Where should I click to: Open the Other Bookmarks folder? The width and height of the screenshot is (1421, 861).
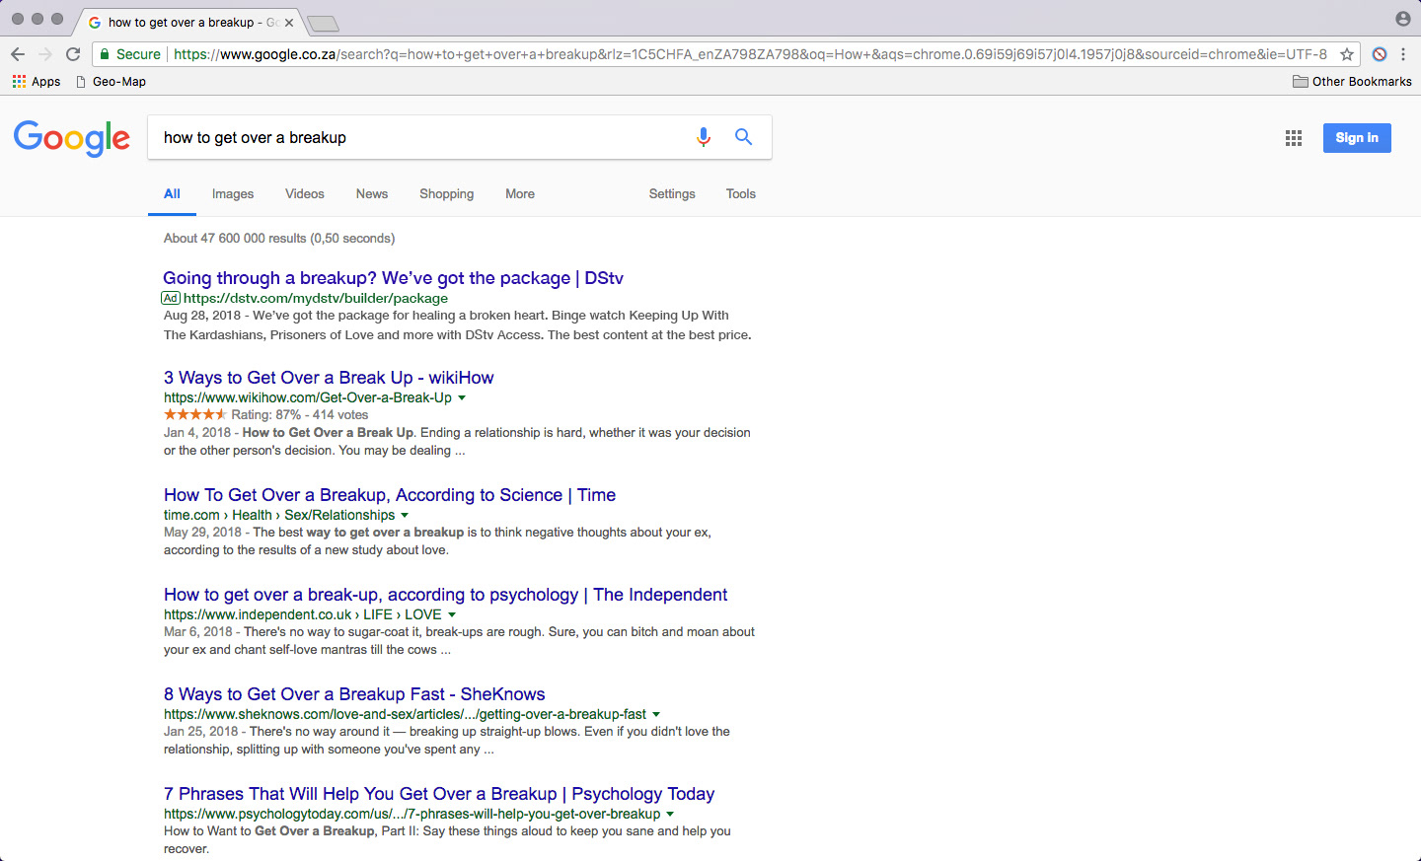1352,82
